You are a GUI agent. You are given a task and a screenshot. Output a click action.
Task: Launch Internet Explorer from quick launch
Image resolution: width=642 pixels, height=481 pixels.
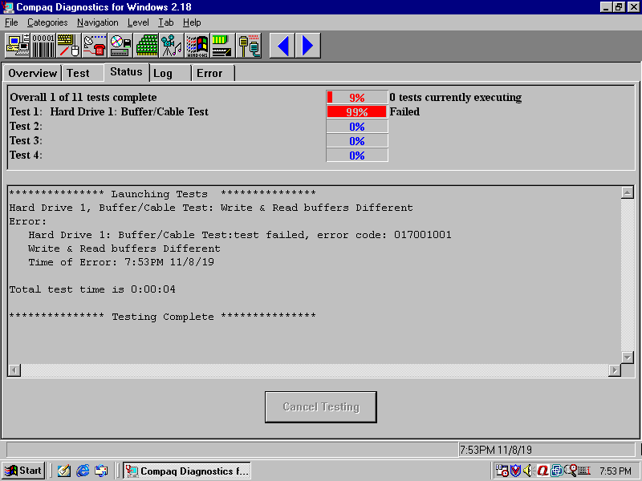click(x=83, y=471)
